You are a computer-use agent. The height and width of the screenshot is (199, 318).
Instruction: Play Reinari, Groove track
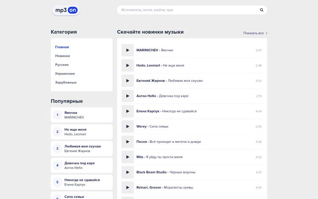pos(128,187)
